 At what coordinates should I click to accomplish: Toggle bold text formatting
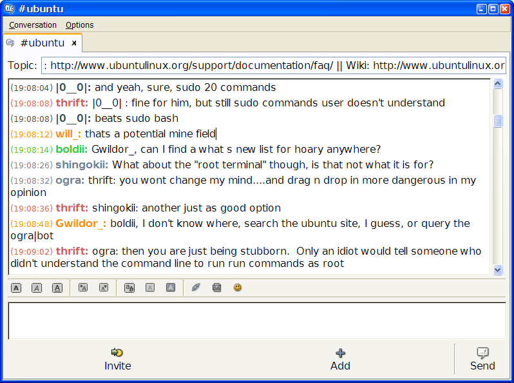coord(16,288)
